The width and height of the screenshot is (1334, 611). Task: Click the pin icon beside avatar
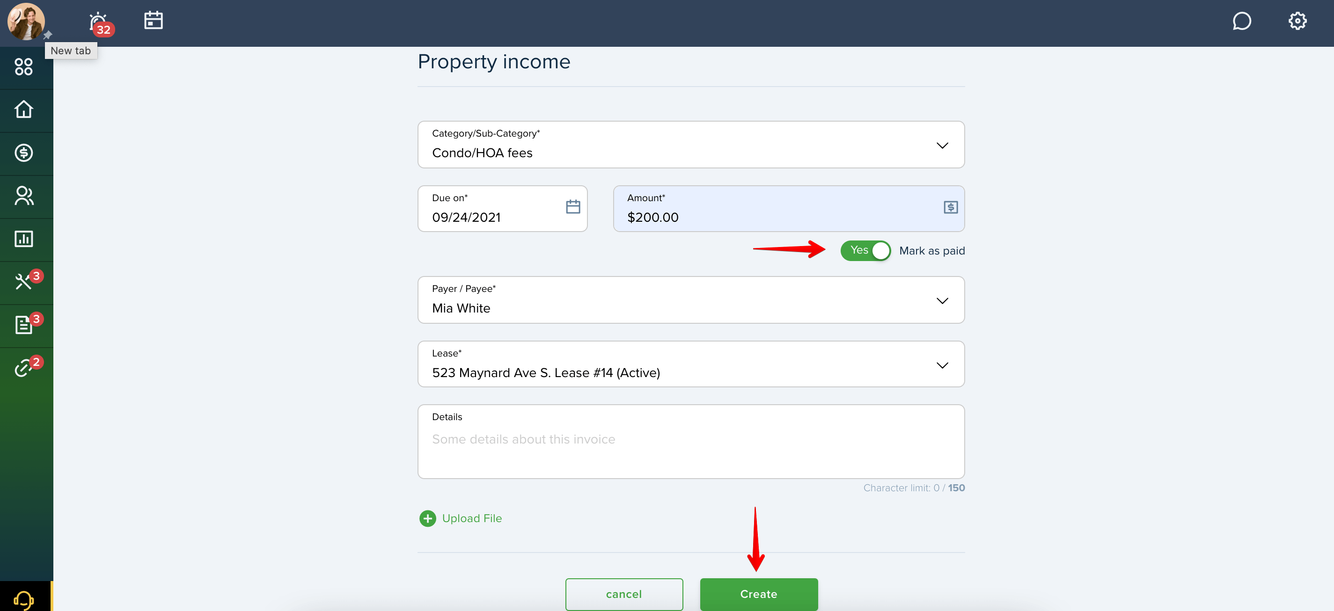(48, 35)
